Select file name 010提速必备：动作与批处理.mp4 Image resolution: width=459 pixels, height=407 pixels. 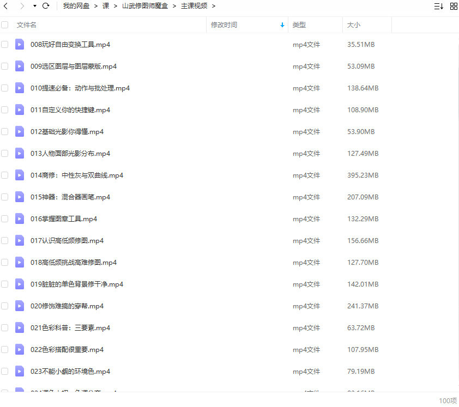pos(80,88)
